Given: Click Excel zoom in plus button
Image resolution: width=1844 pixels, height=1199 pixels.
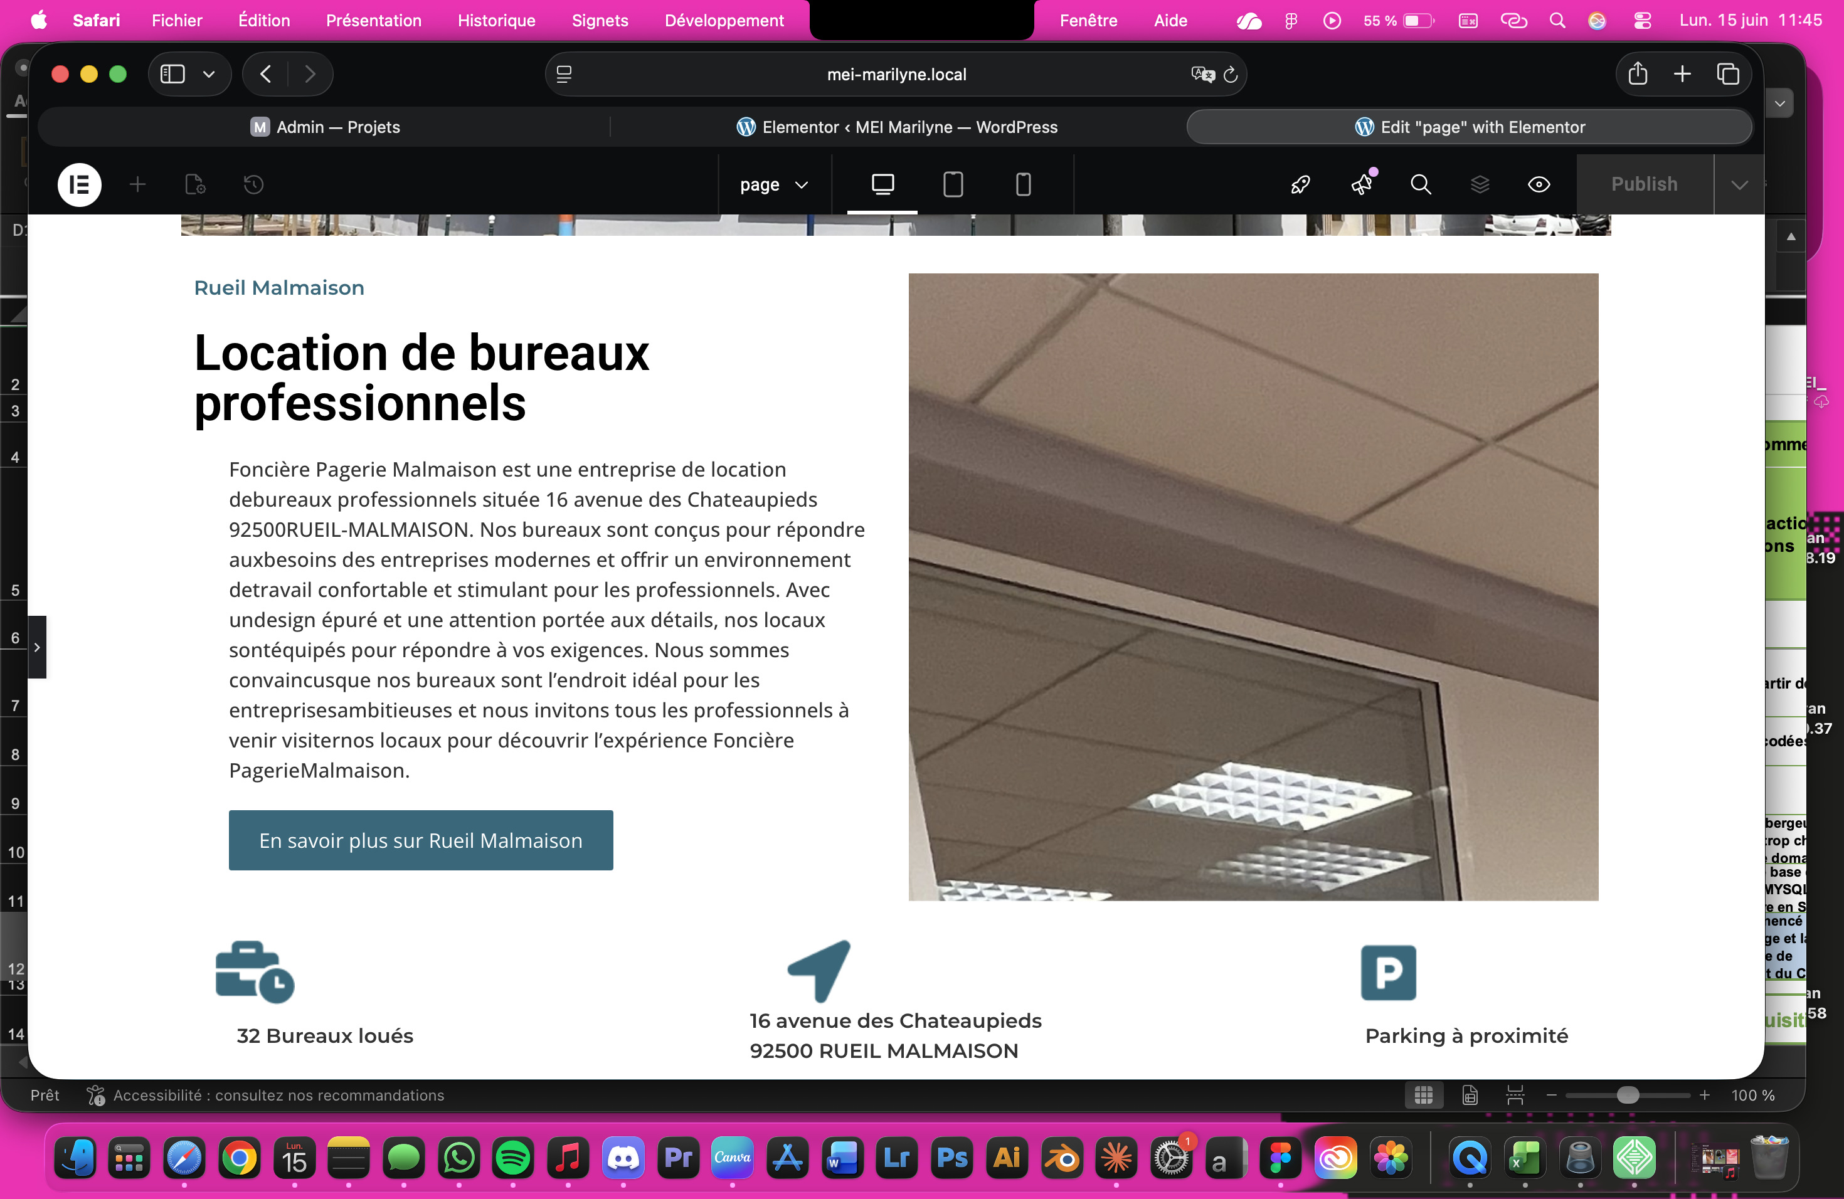Looking at the screenshot, I should pyautogui.click(x=1705, y=1095).
